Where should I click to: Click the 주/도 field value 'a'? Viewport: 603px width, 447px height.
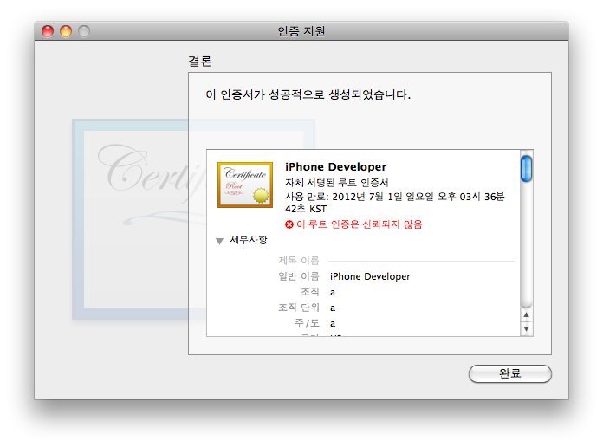333,323
